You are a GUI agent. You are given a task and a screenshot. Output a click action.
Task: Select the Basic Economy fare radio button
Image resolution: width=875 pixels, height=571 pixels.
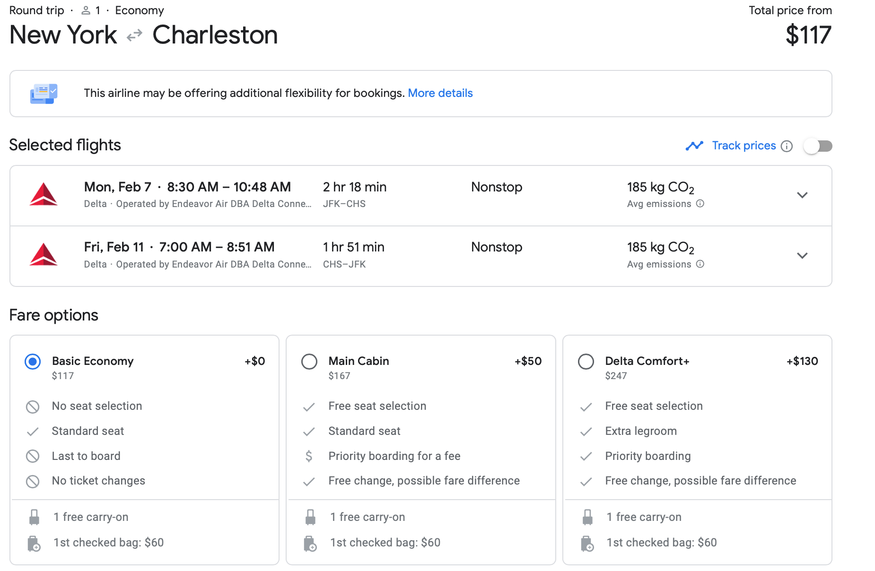tap(33, 362)
